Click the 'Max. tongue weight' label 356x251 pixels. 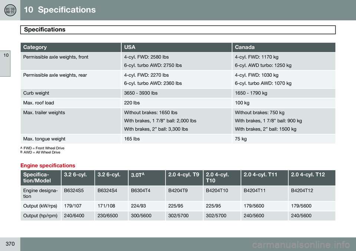click(x=44, y=139)
